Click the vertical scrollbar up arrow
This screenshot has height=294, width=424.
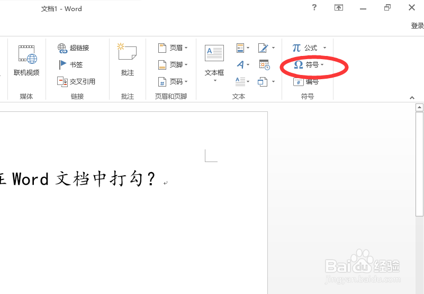click(419, 107)
